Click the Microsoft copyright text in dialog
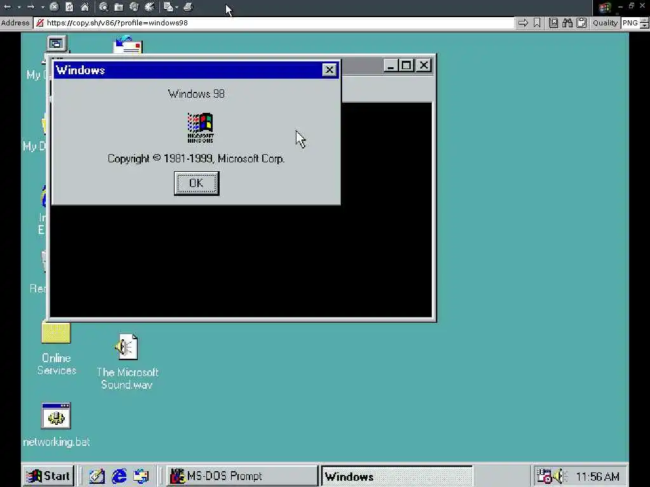650x487 pixels. tap(196, 159)
